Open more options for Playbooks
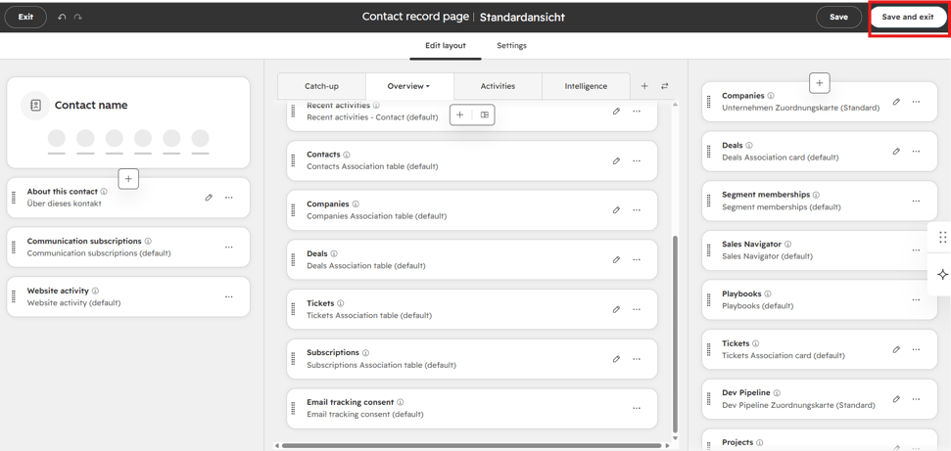The height and width of the screenshot is (451, 951). coord(916,300)
